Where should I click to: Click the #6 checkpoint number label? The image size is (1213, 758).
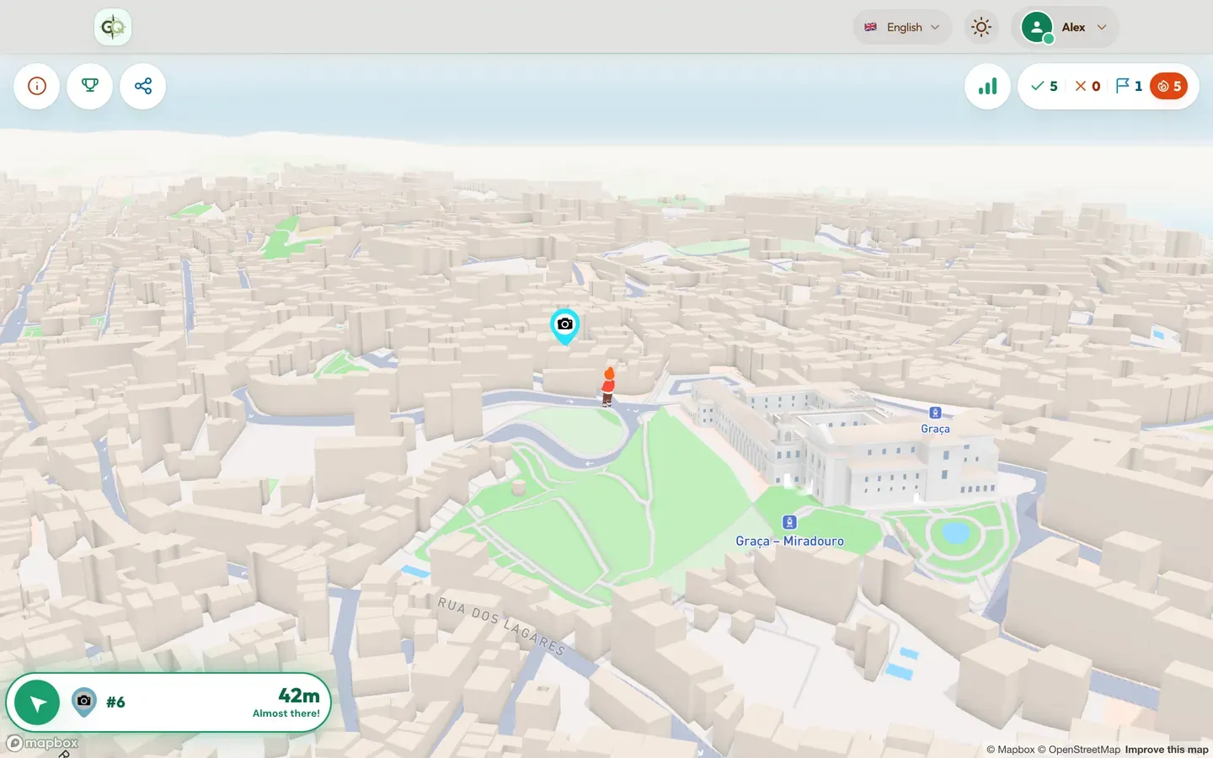tap(115, 702)
